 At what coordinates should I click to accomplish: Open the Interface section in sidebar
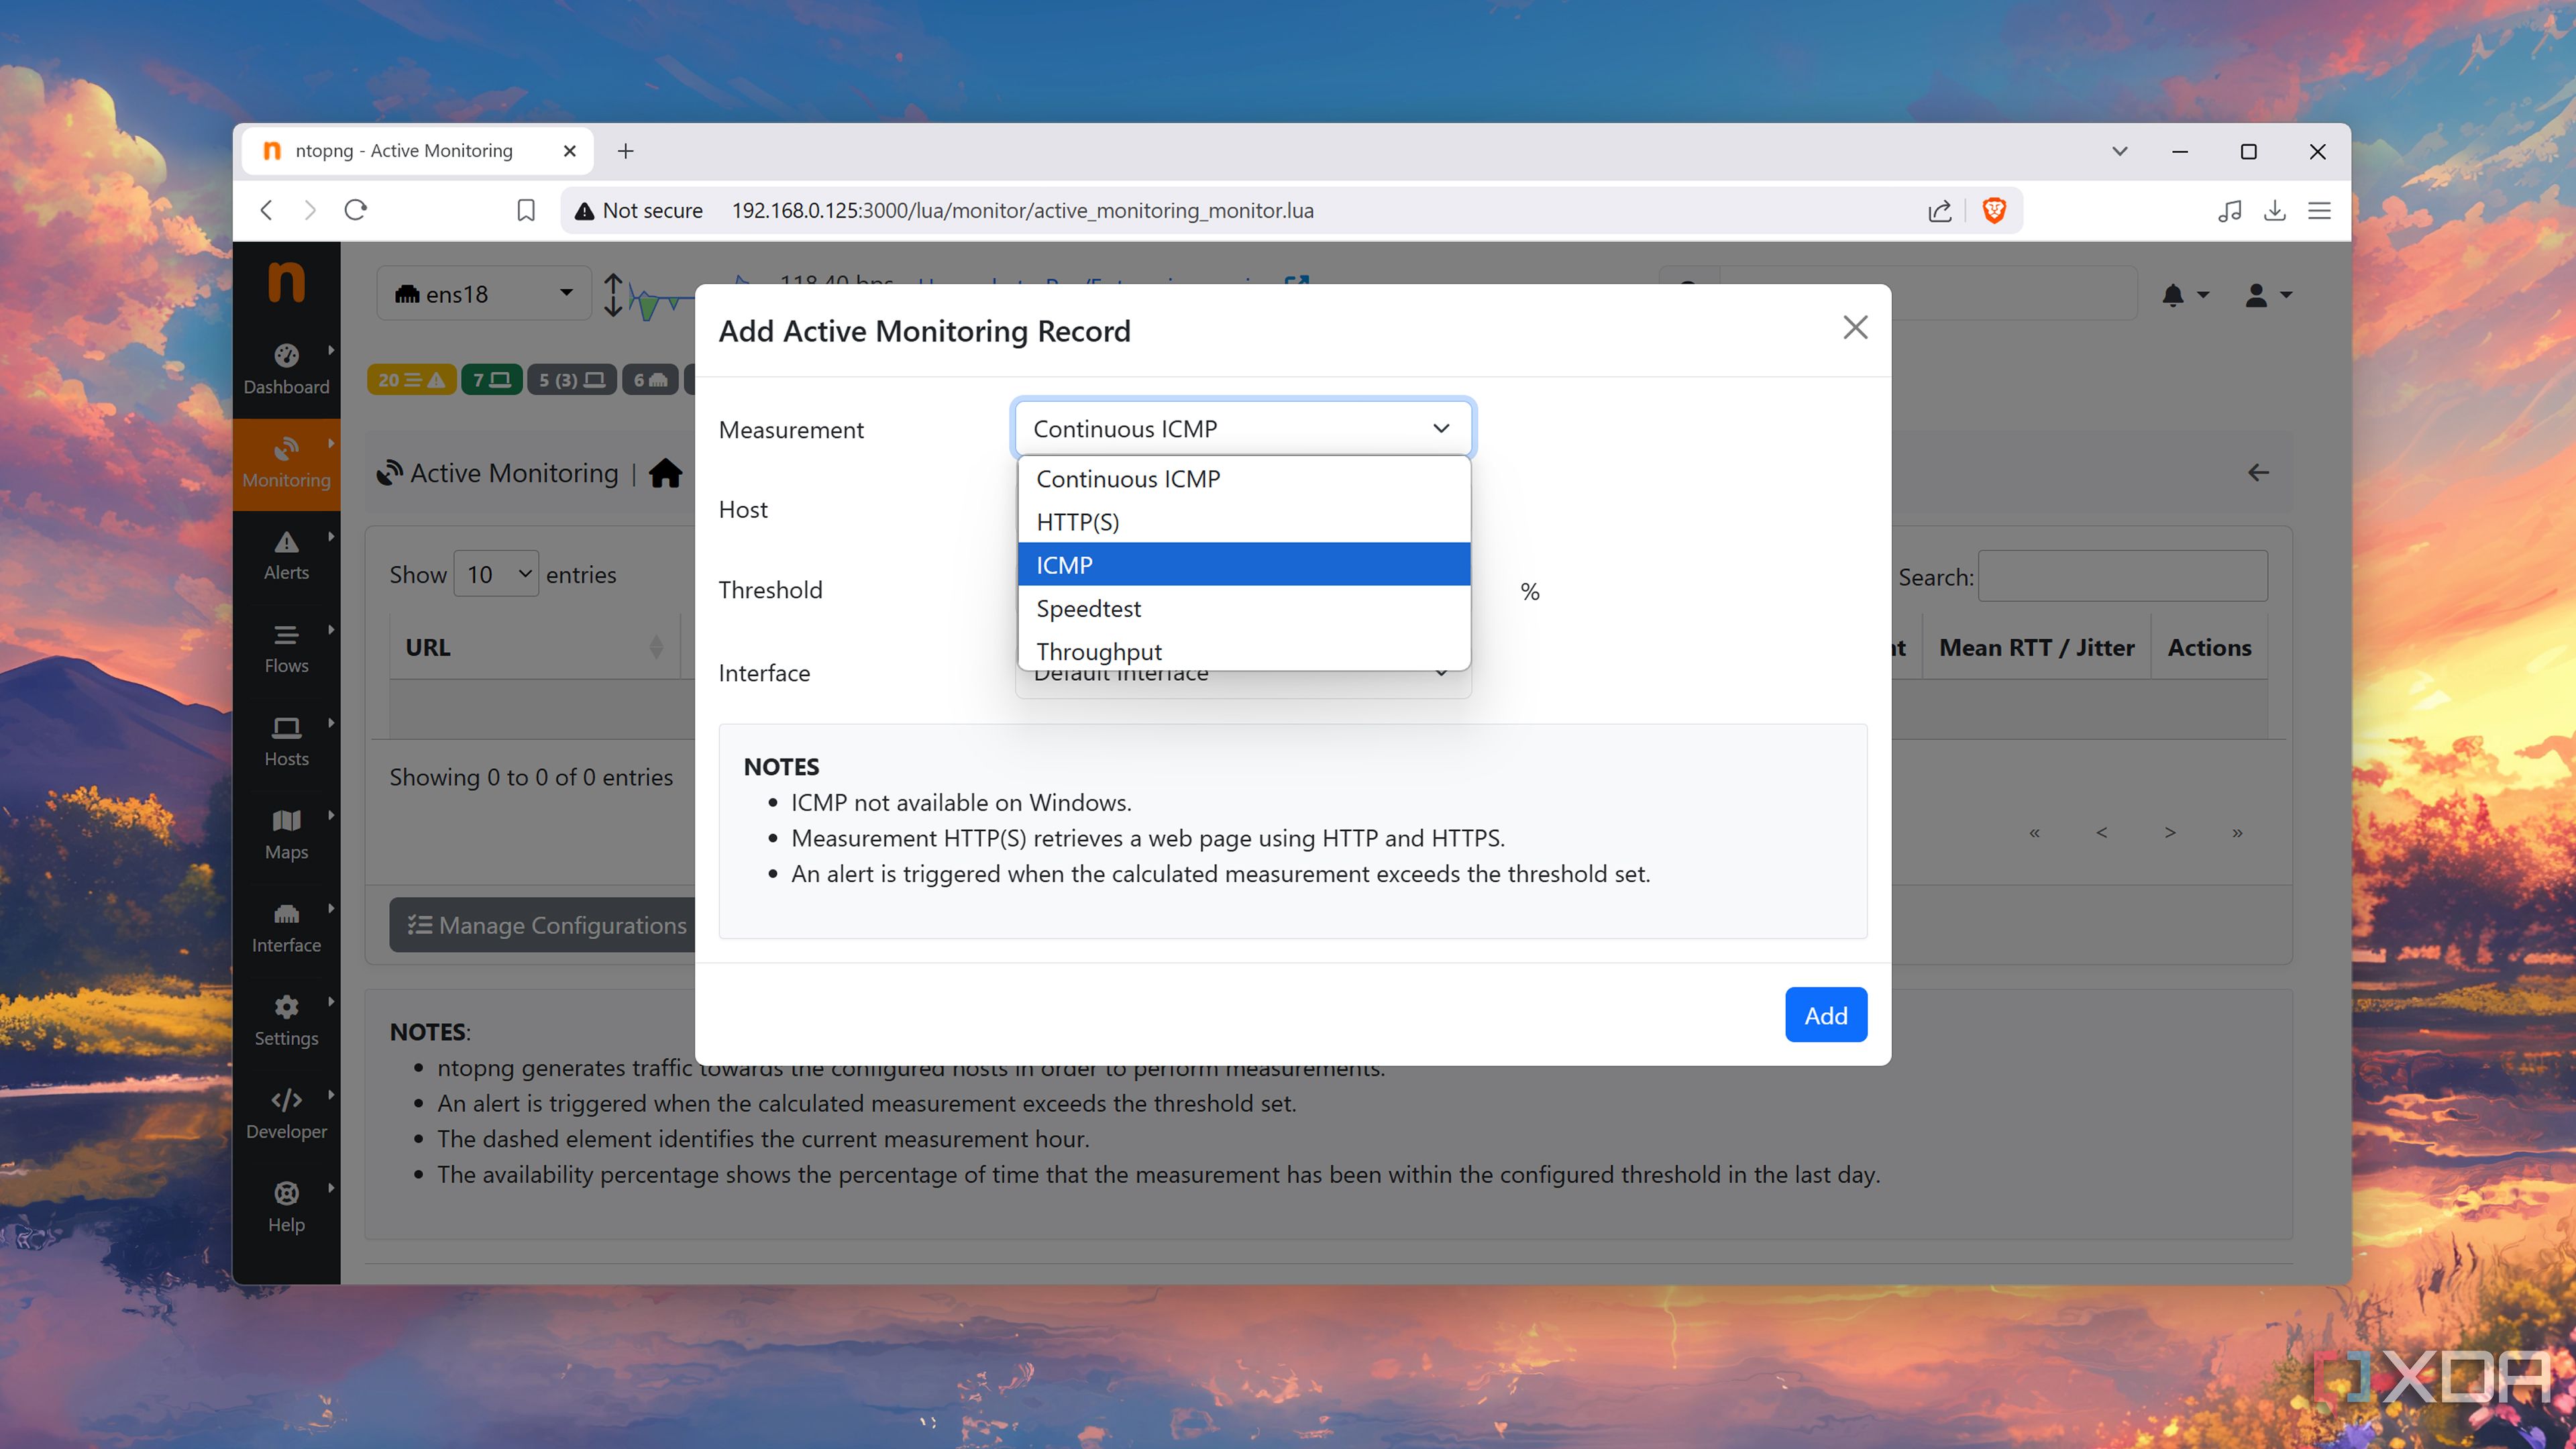click(286, 926)
